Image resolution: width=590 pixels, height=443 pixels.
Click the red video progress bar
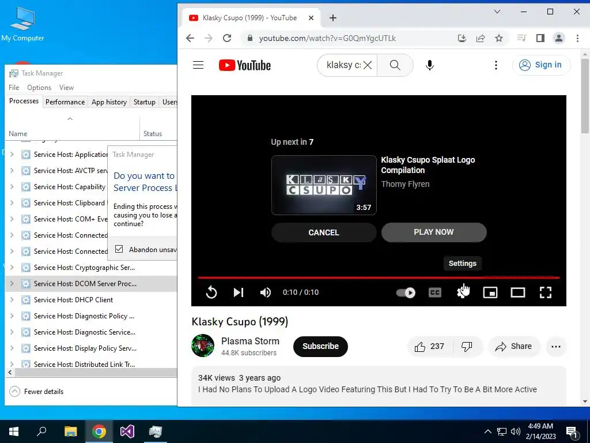point(379,277)
